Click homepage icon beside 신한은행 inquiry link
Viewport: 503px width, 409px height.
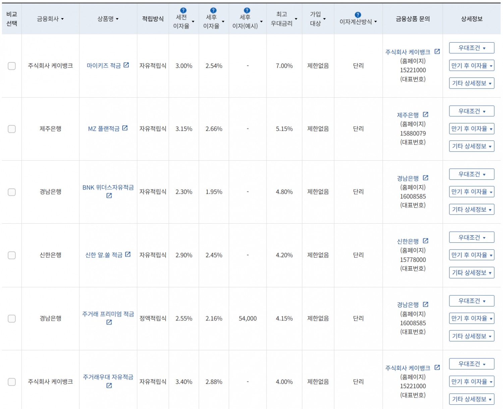(426, 241)
